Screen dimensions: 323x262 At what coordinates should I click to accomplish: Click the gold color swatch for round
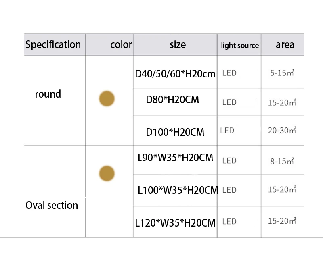click(x=107, y=99)
